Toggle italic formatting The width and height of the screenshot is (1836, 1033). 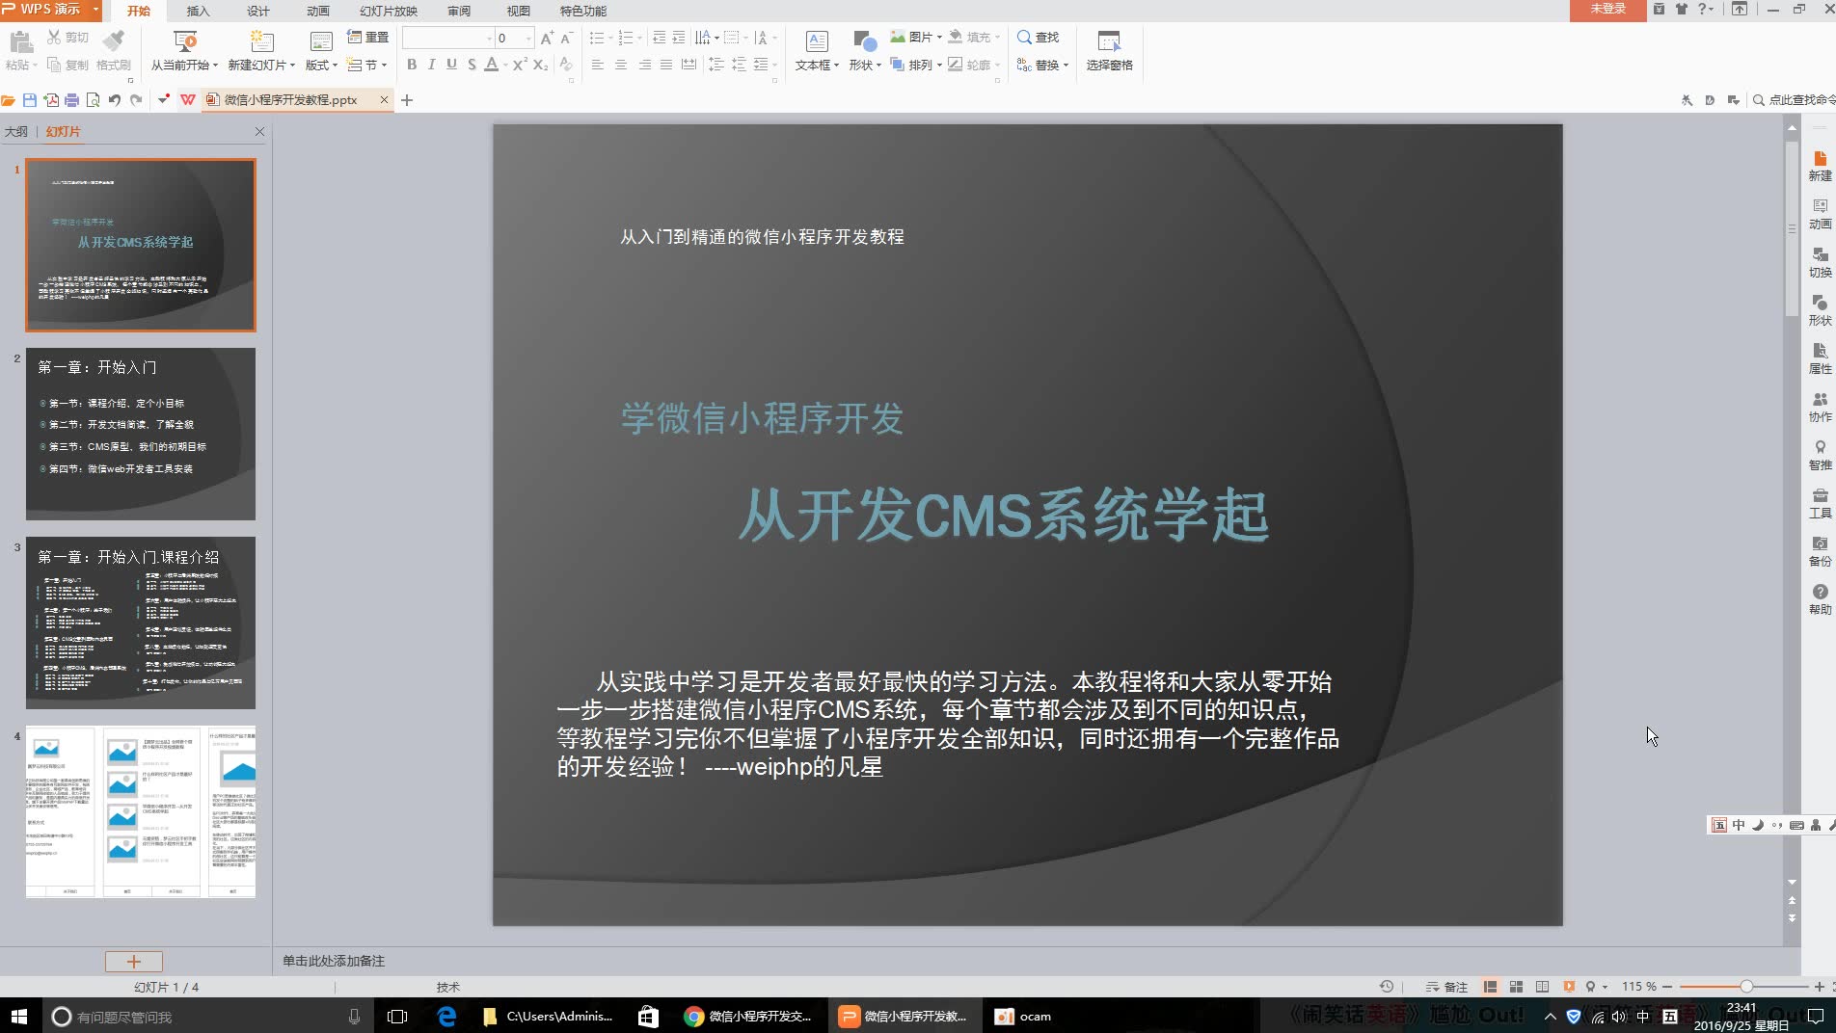click(x=431, y=65)
